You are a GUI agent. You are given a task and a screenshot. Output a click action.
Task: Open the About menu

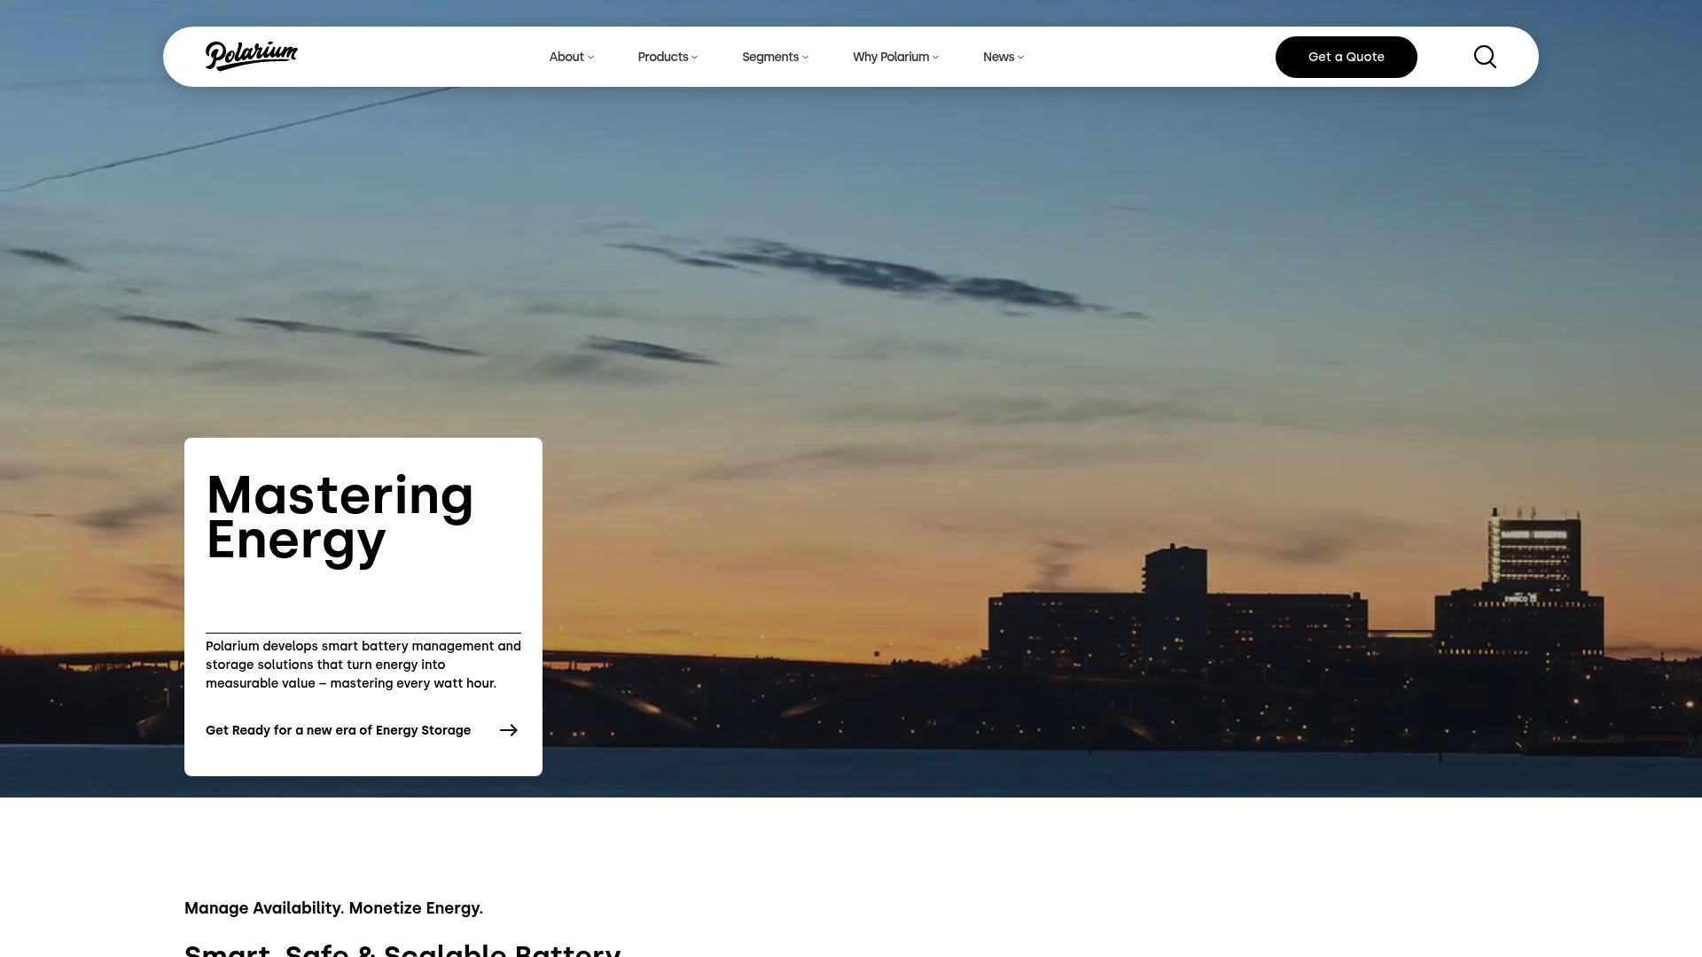click(566, 57)
